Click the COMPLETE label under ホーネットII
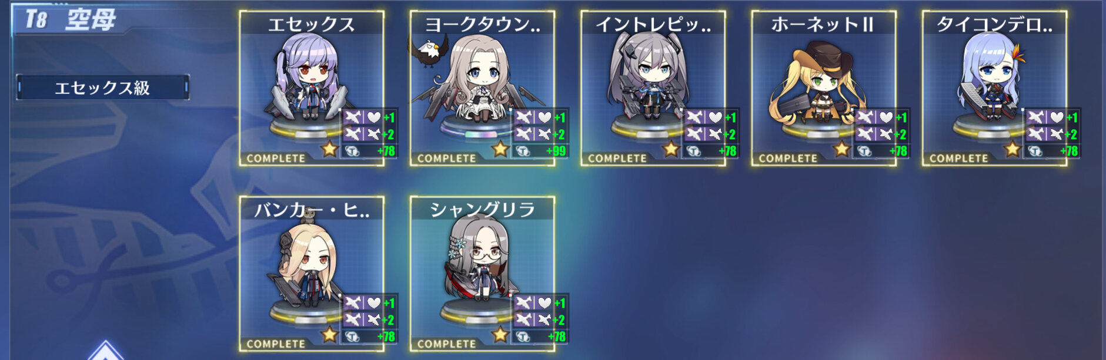 (x=788, y=158)
